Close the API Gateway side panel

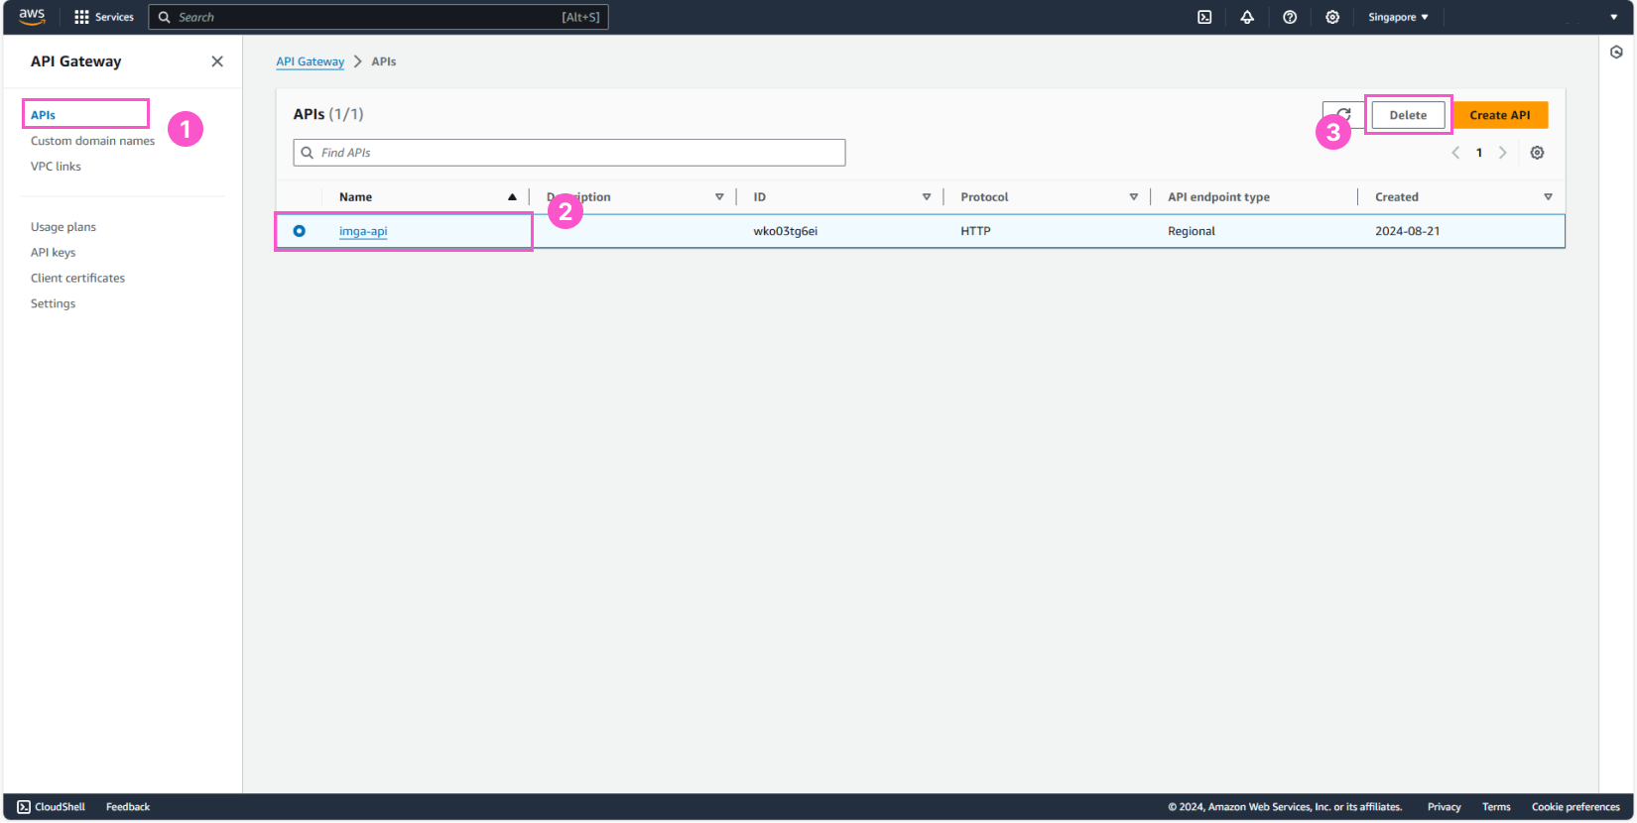217,61
